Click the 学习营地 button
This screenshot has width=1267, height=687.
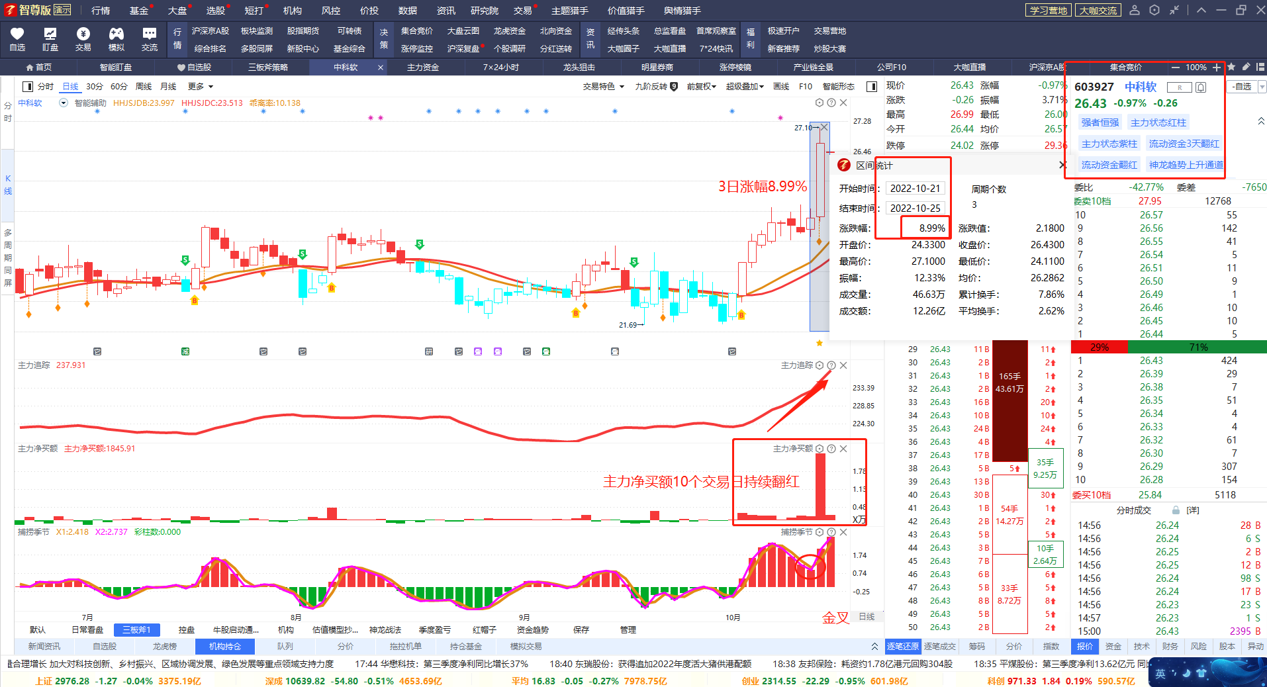click(x=1049, y=10)
